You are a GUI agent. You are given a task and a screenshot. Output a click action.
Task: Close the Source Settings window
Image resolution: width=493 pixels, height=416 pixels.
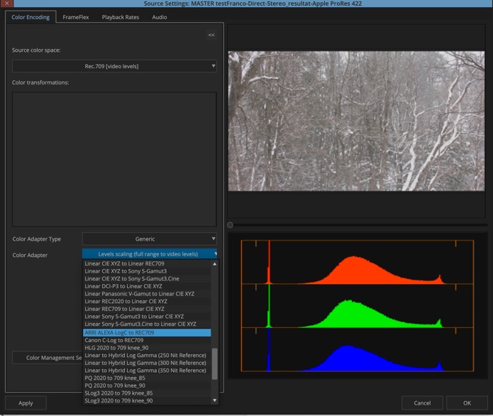(x=7, y=4)
